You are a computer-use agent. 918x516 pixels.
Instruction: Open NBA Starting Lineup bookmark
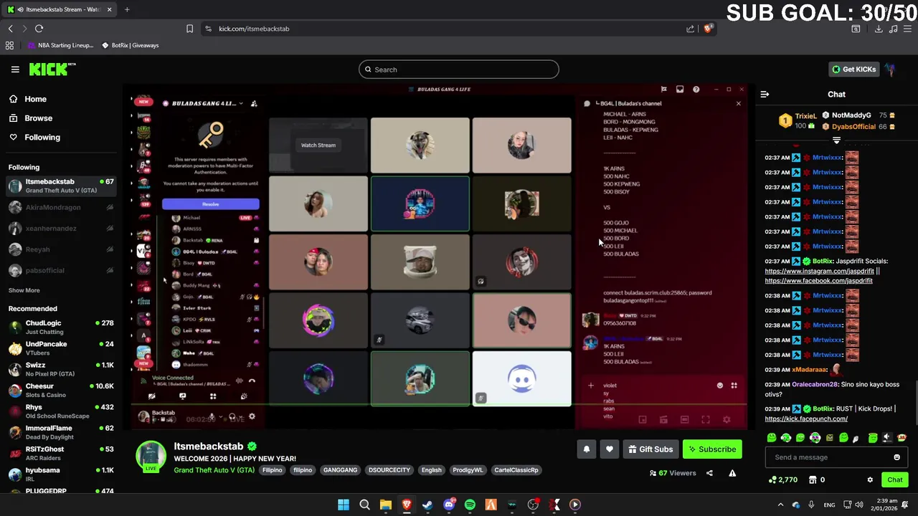60,45
